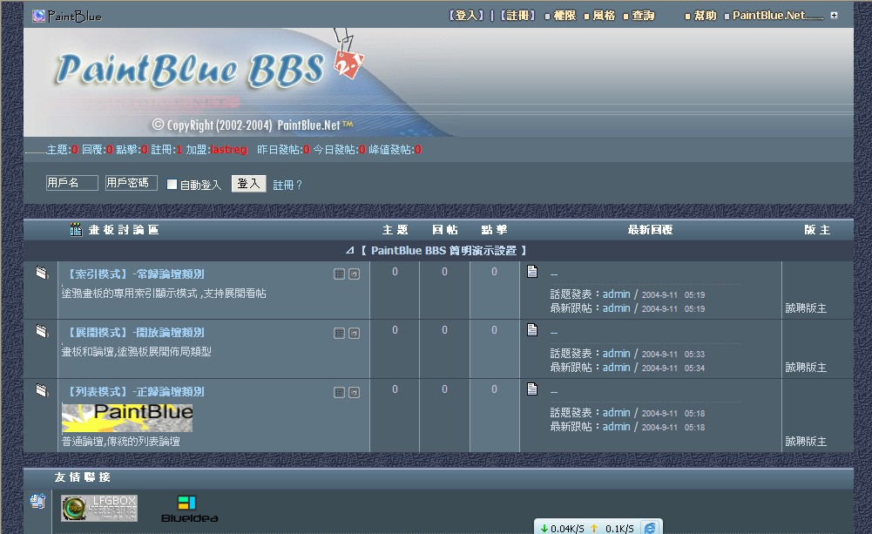
Task: Open admin beside 最新跟帖 in the 【索引模式】 row
Action: 616,308
